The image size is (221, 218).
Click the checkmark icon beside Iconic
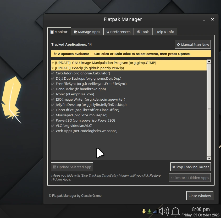[53, 94]
